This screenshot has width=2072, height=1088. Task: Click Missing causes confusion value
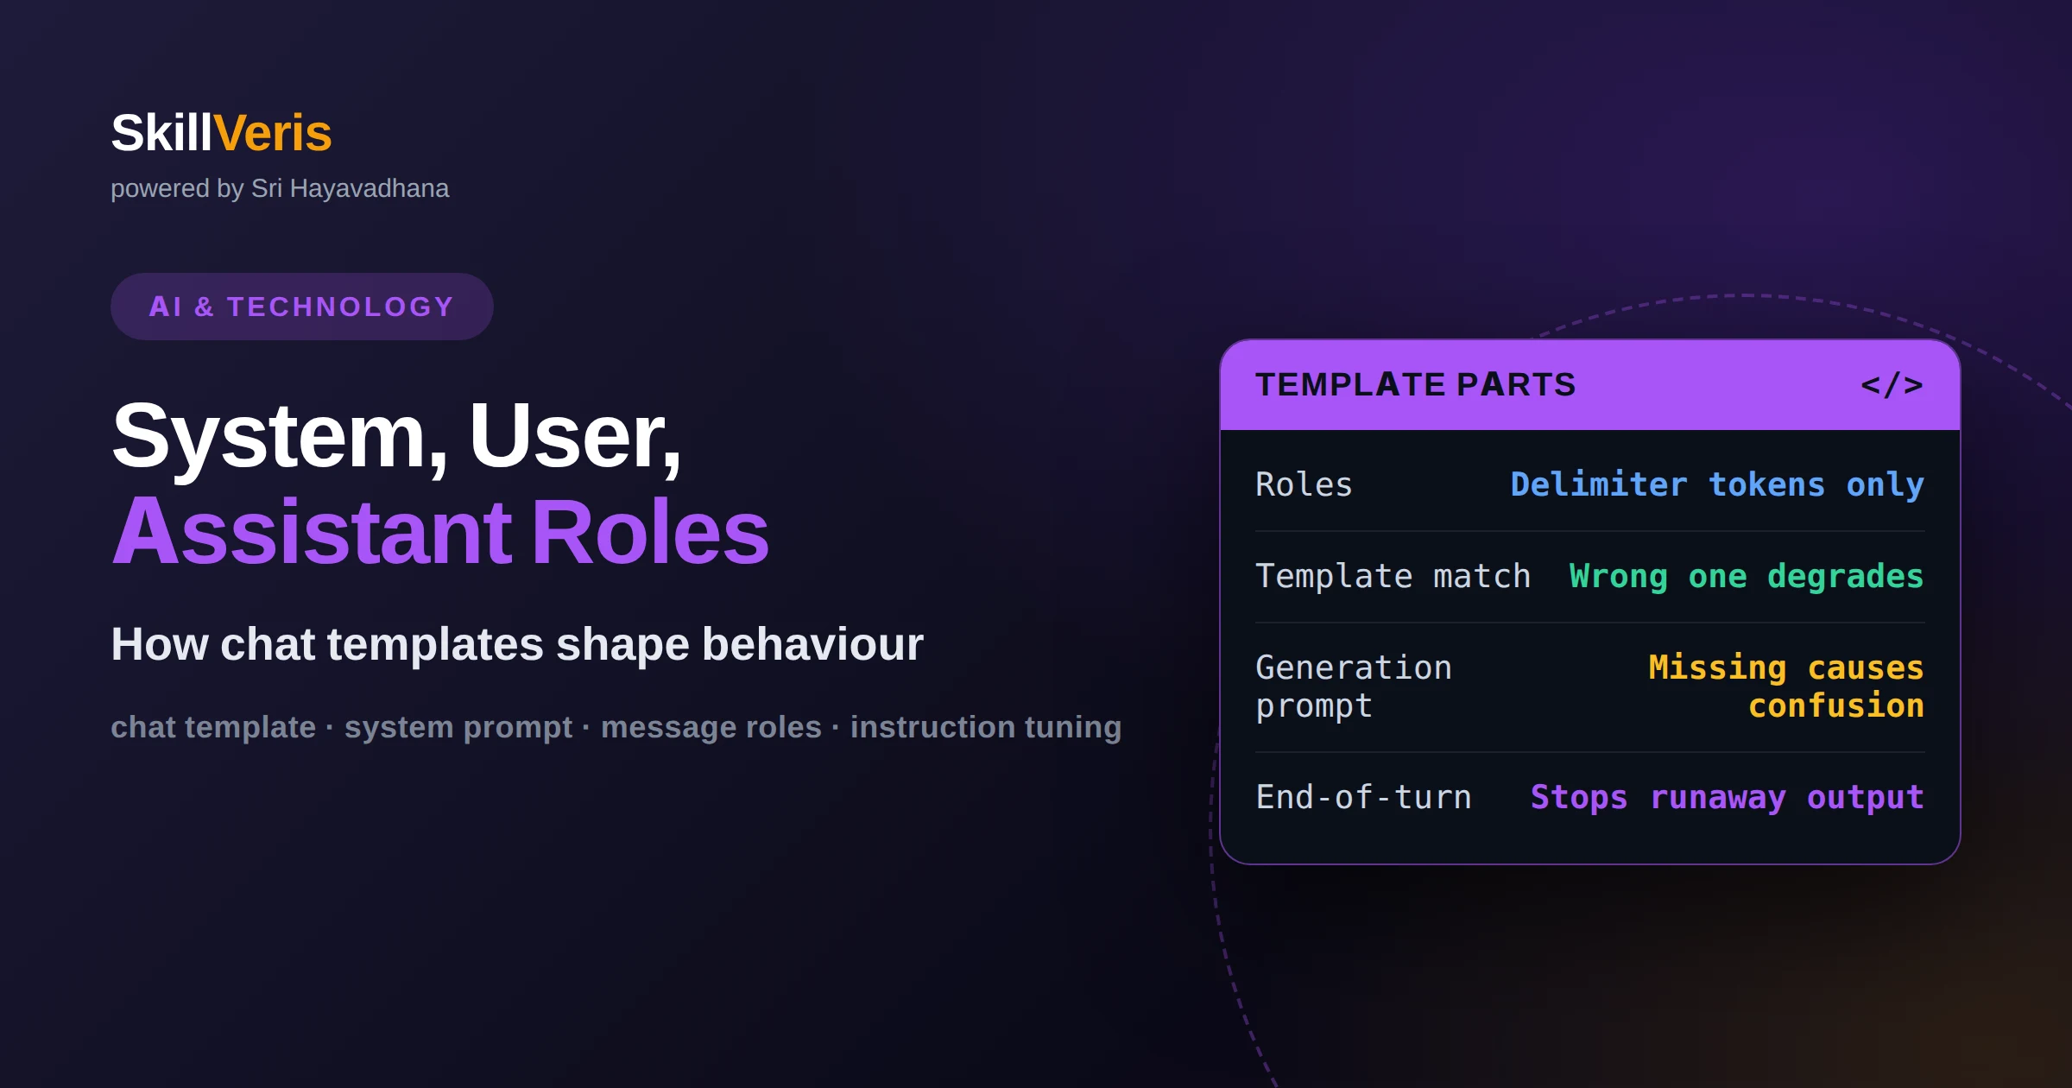(x=1786, y=686)
